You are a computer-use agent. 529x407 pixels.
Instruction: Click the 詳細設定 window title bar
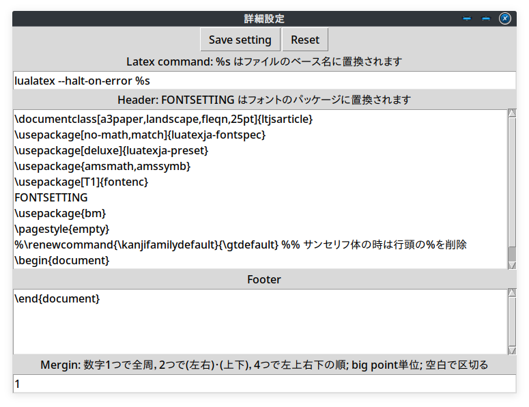point(264,18)
